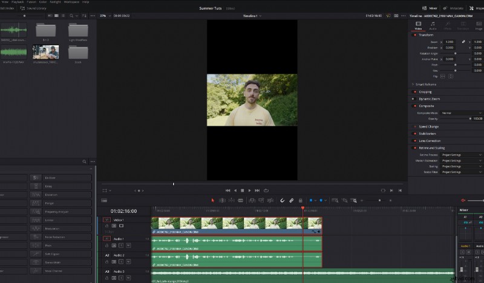Select the Trim Edit Mode tool
Screen dimensions: 484x283
coord(222,200)
